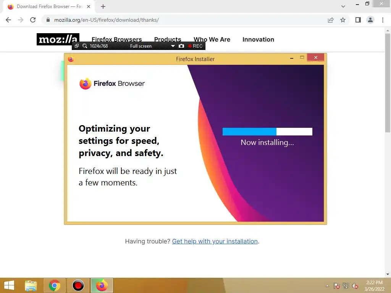Open the taskbar clock and date
391x293 pixels.
[x=374, y=286]
